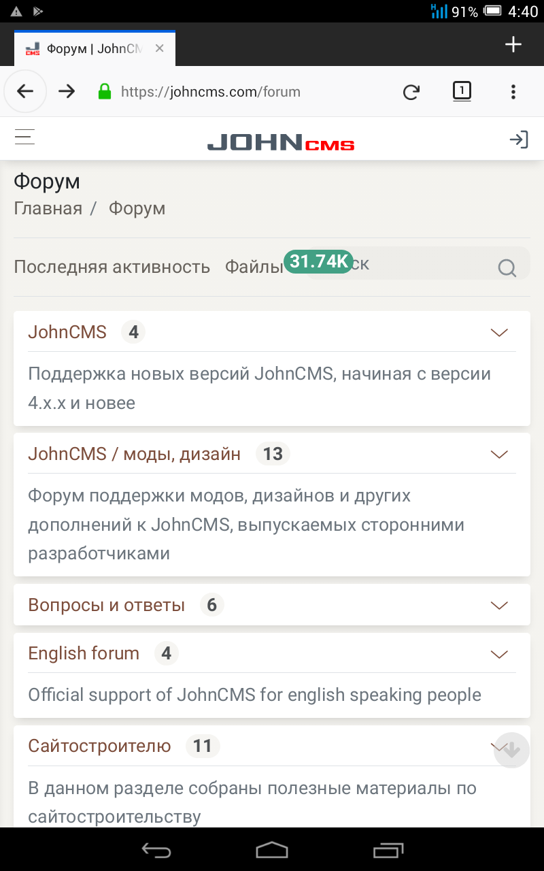This screenshot has width=544, height=871.
Task: Open a new tab with plus
Action: pos(513,45)
